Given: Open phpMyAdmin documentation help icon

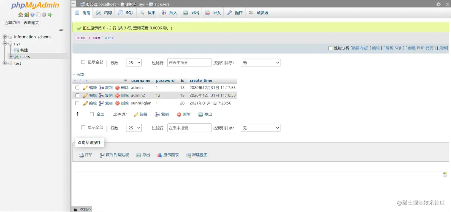Looking at the screenshot, I should (32, 15).
